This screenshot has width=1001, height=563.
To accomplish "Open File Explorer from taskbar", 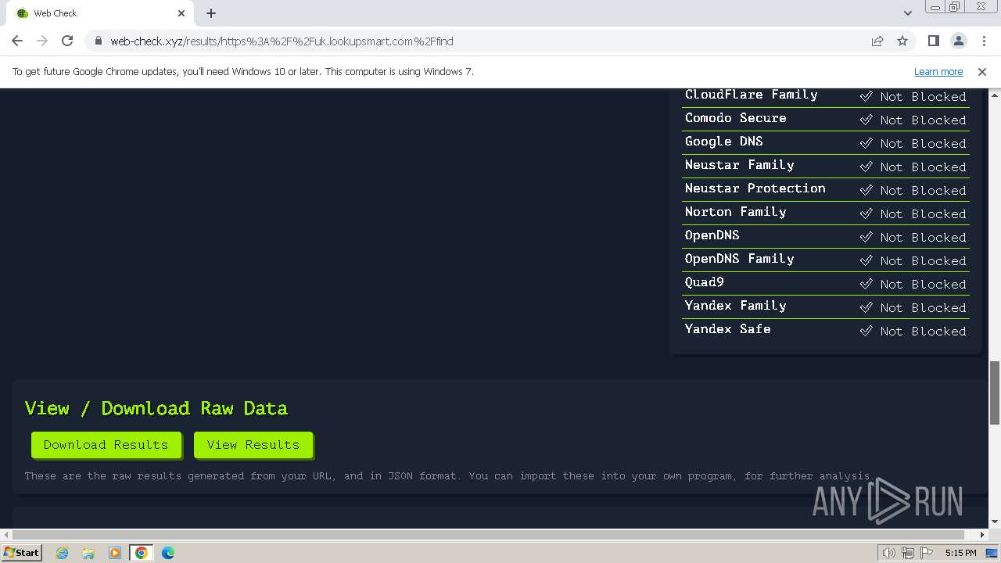I will click(88, 553).
